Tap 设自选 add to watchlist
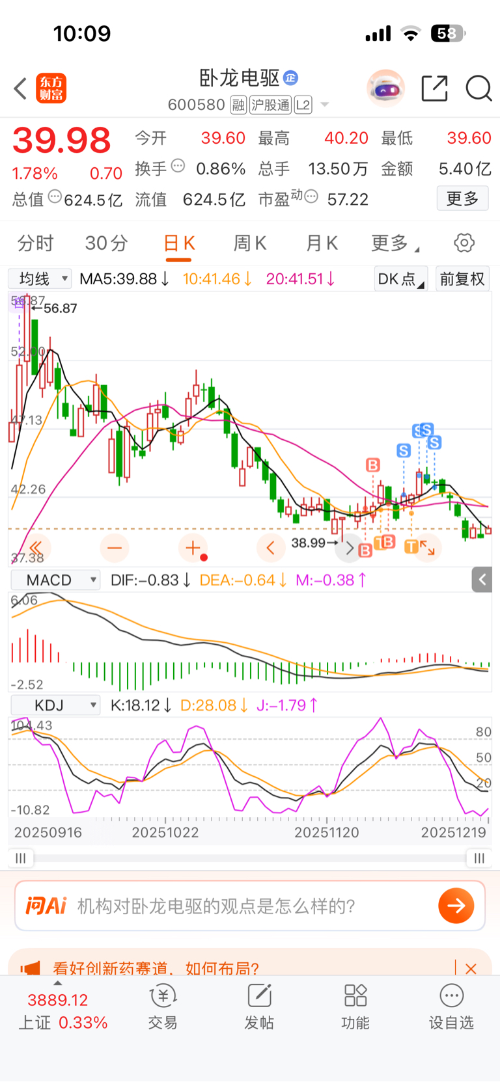The height and width of the screenshot is (1082, 500). click(x=451, y=1007)
